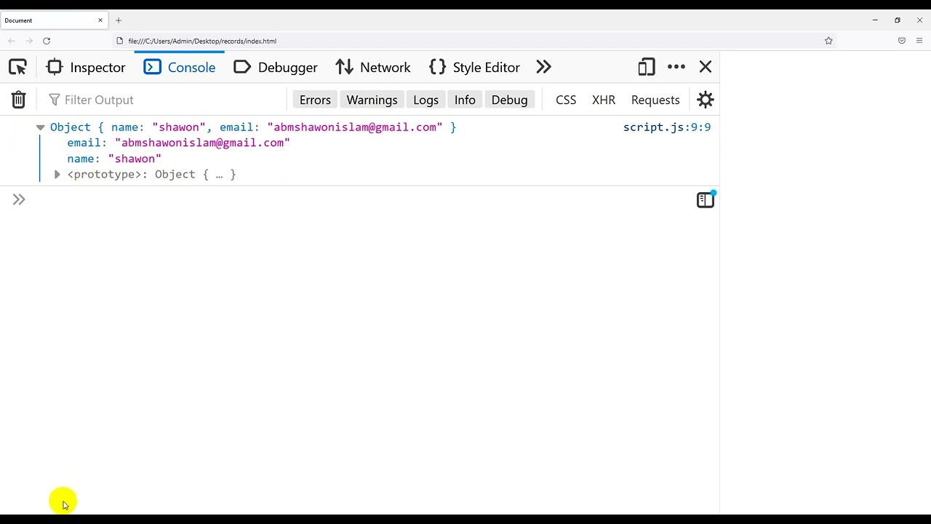Minimize the browser window

point(875,20)
